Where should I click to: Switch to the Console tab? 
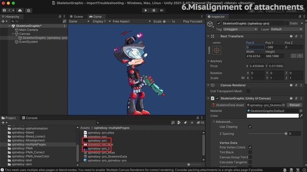point(30,118)
